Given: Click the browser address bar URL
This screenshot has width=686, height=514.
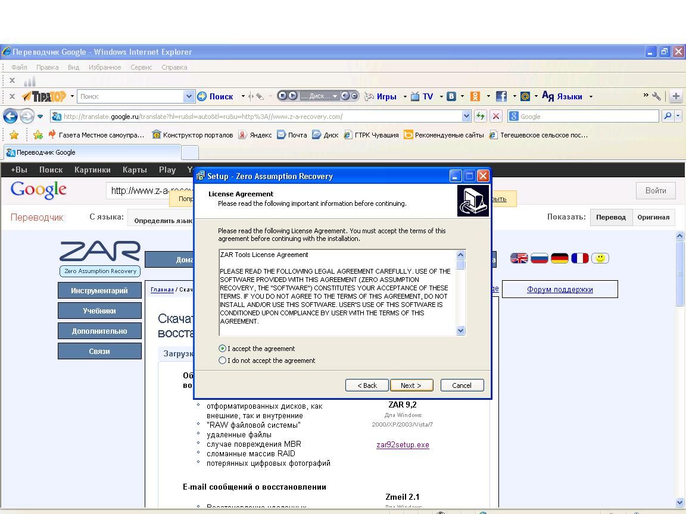Looking at the screenshot, I should click(x=256, y=116).
